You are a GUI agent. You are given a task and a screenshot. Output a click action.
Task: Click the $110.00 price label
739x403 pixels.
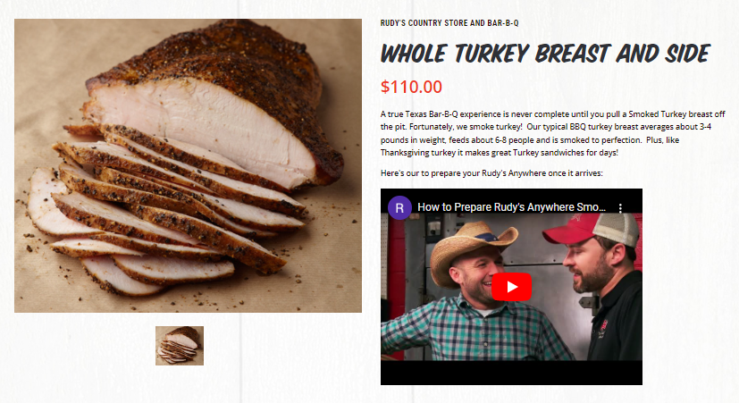click(411, 87)
